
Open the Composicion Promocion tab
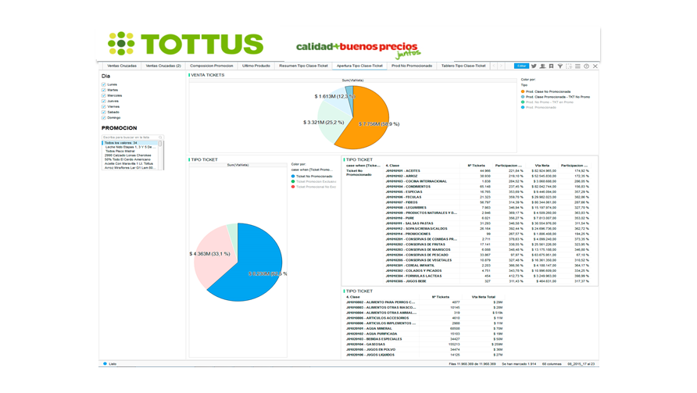[x=211, y=66]
